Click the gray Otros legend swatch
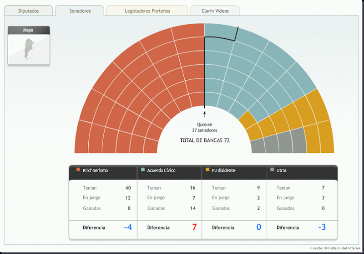Screen dimensions: 364x254 click(272, 170)
